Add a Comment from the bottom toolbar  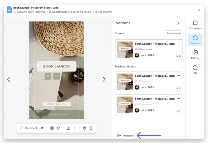coord(29,128)
